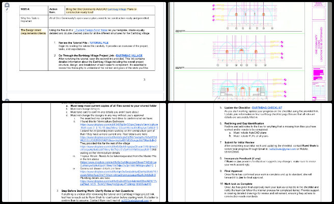The height and width of the screenshot is (204, 334).
Task: Select the highlighted 'The Design Intent' cell
Action: tap(34, 49)
